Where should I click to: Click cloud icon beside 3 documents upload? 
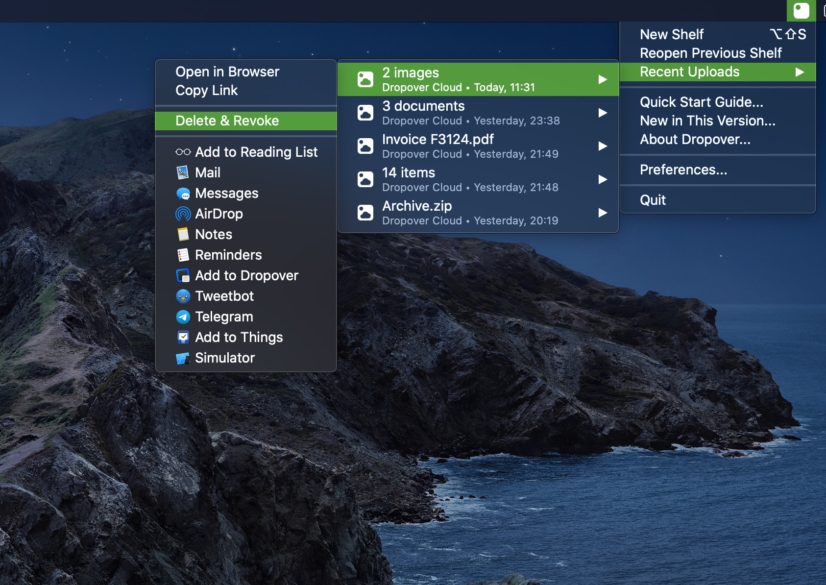coord(365,113)
